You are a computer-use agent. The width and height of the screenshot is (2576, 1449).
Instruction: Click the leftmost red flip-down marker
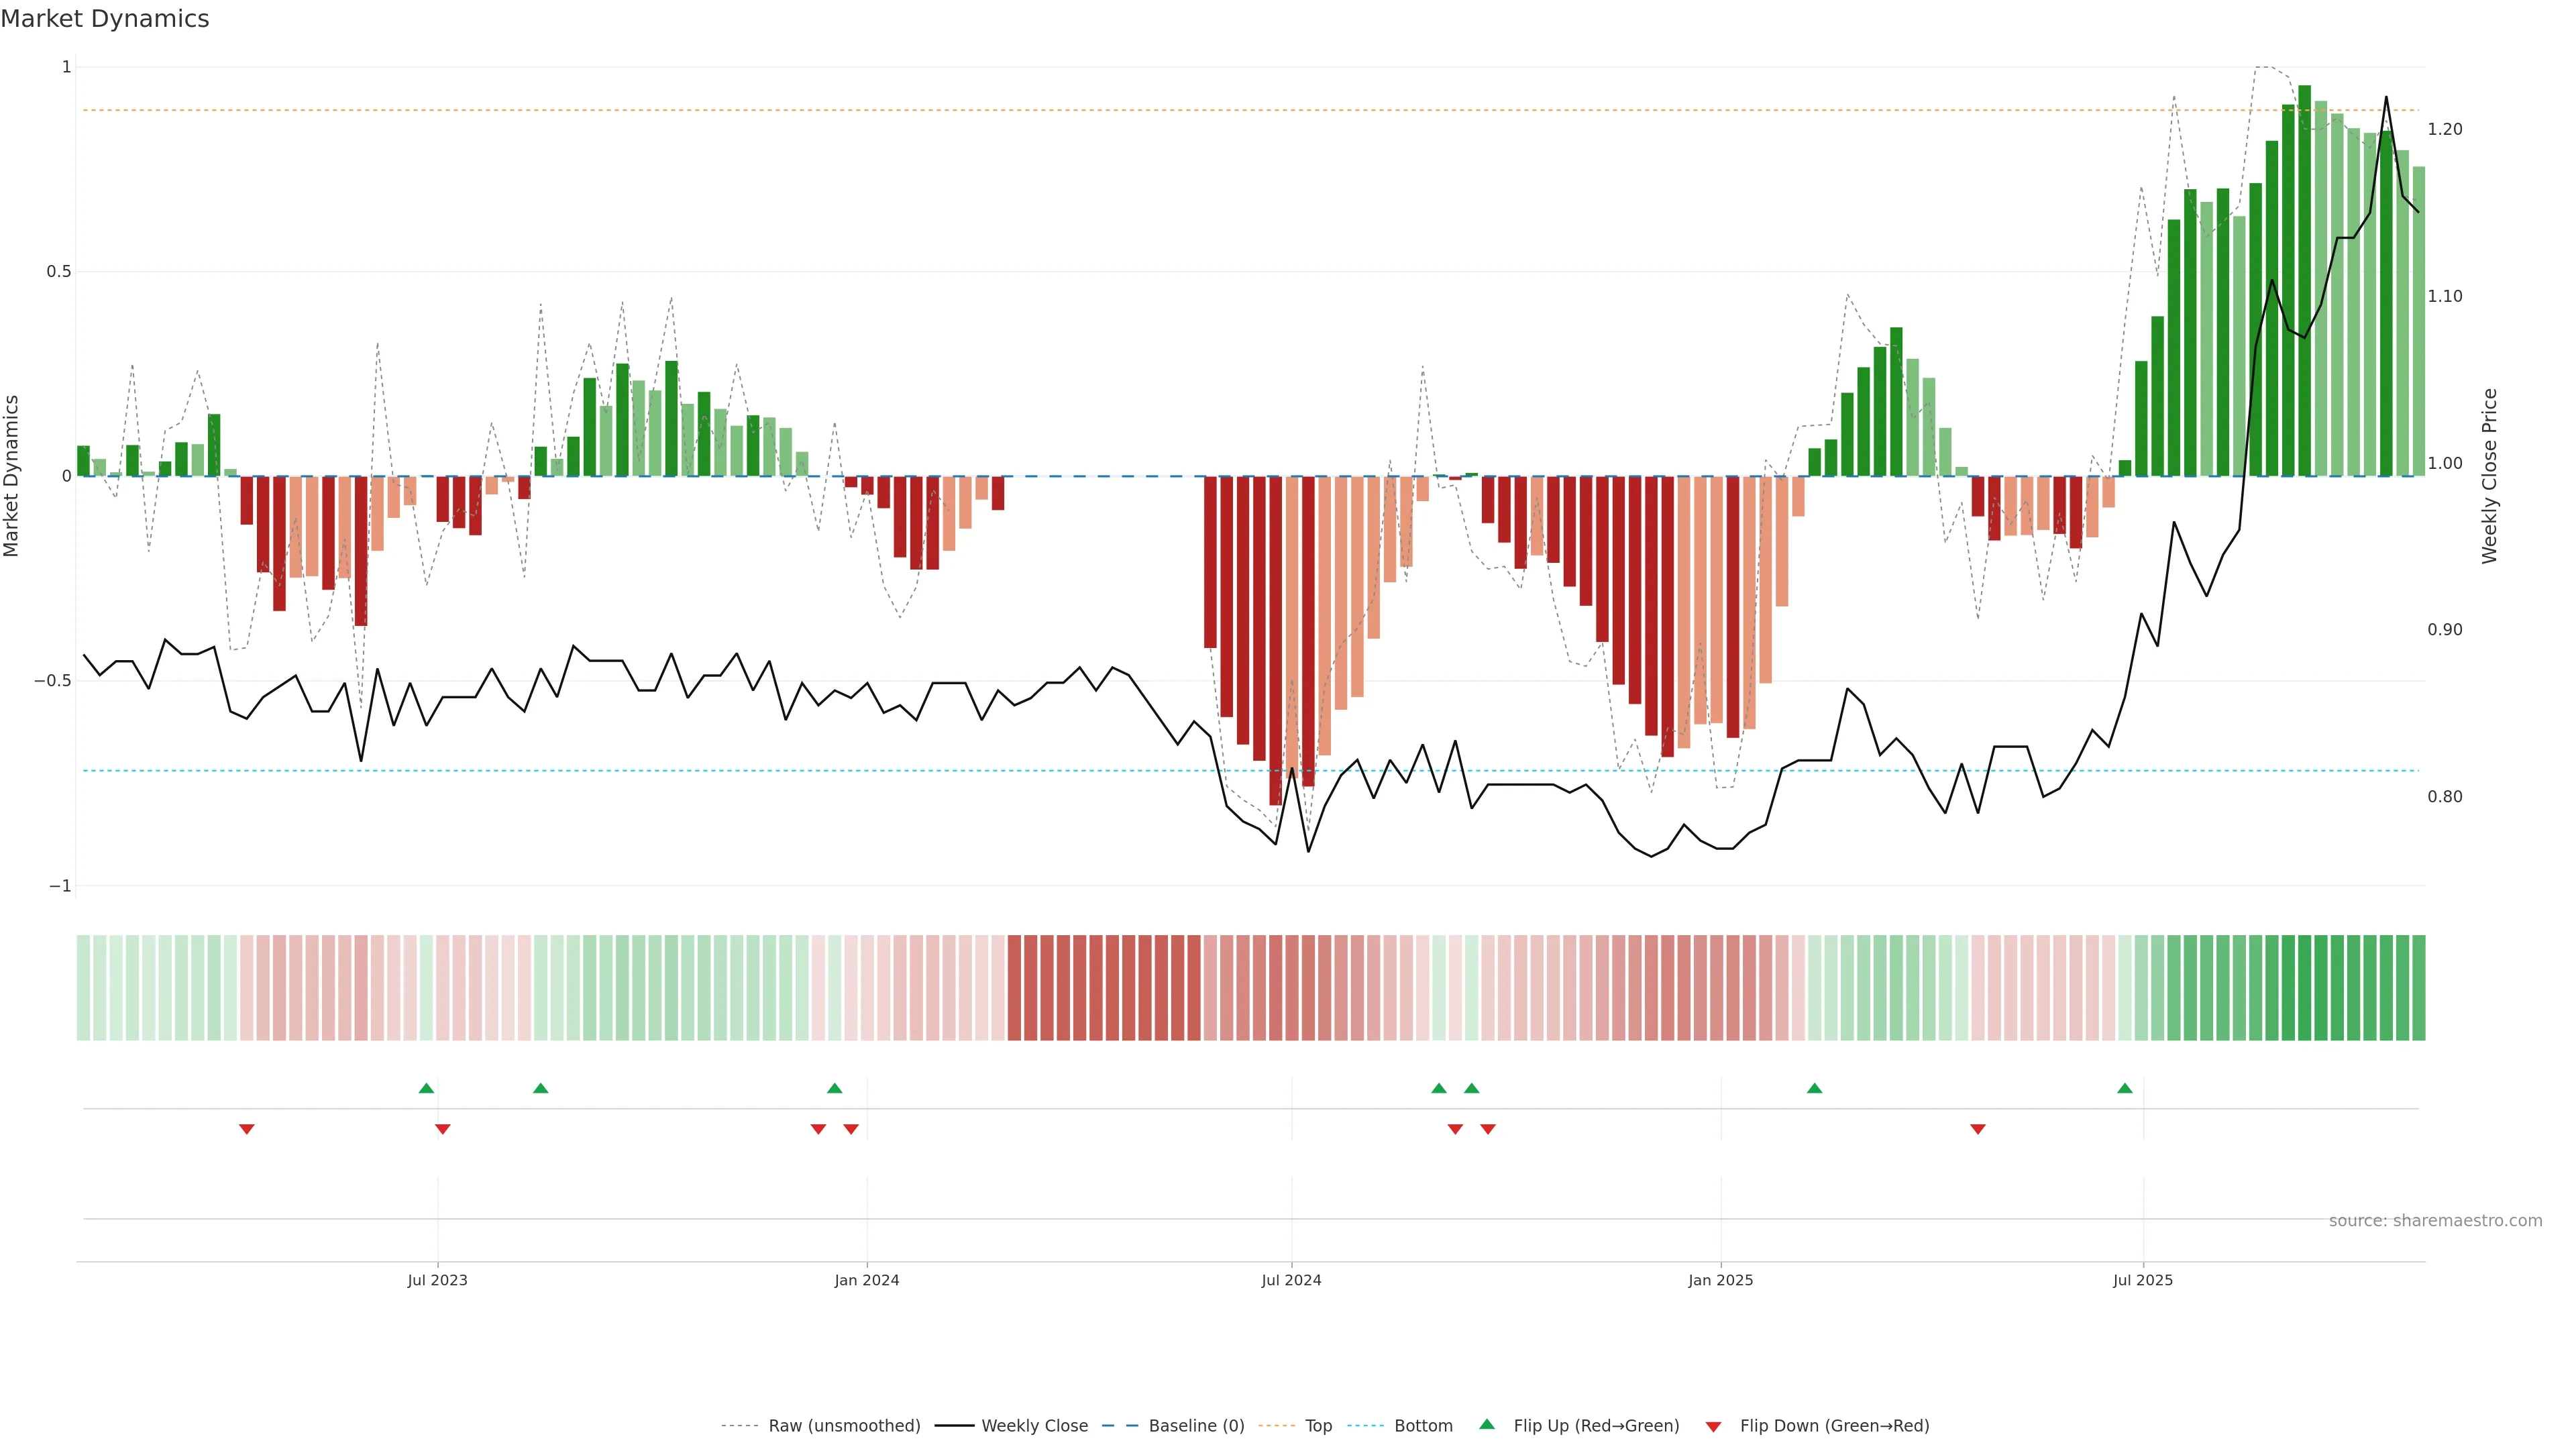pos(247,1129)
